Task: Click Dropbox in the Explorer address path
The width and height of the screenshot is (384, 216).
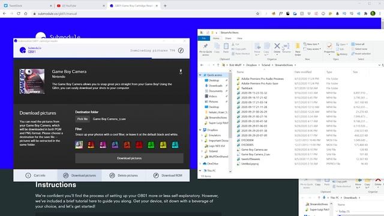Action: tap(251, 65)
